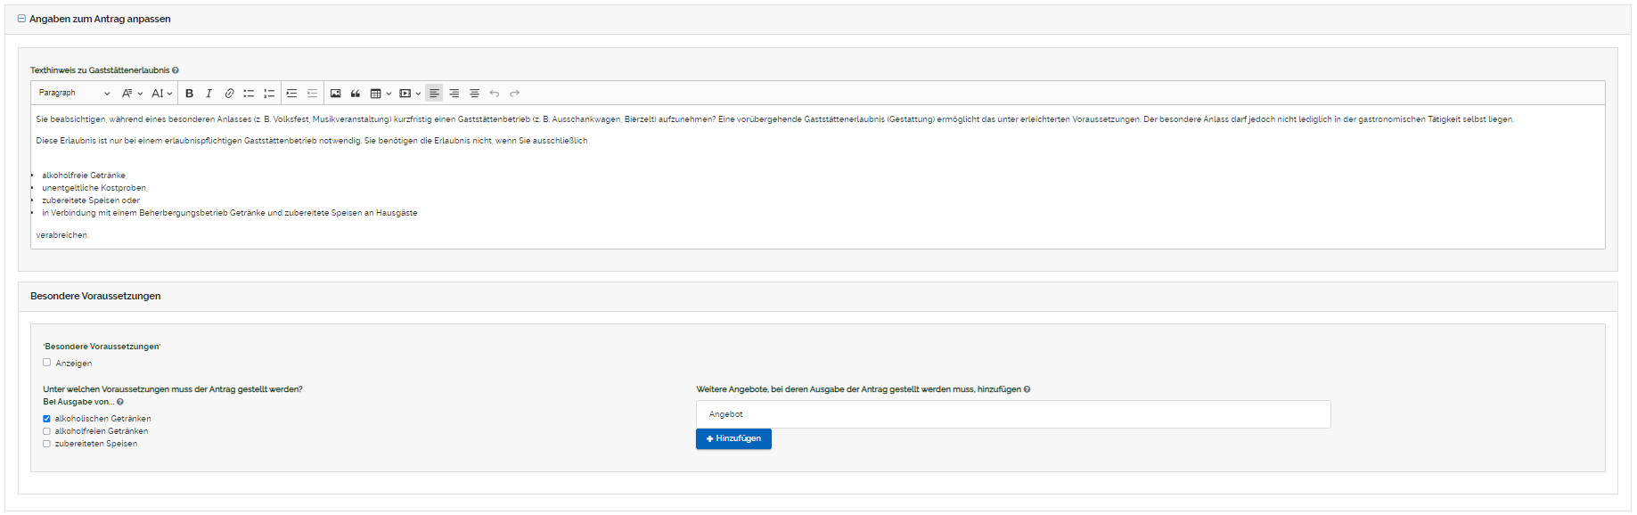Right-align the editor text
This screenshot has height=515, width=1637.
[454, 94]
